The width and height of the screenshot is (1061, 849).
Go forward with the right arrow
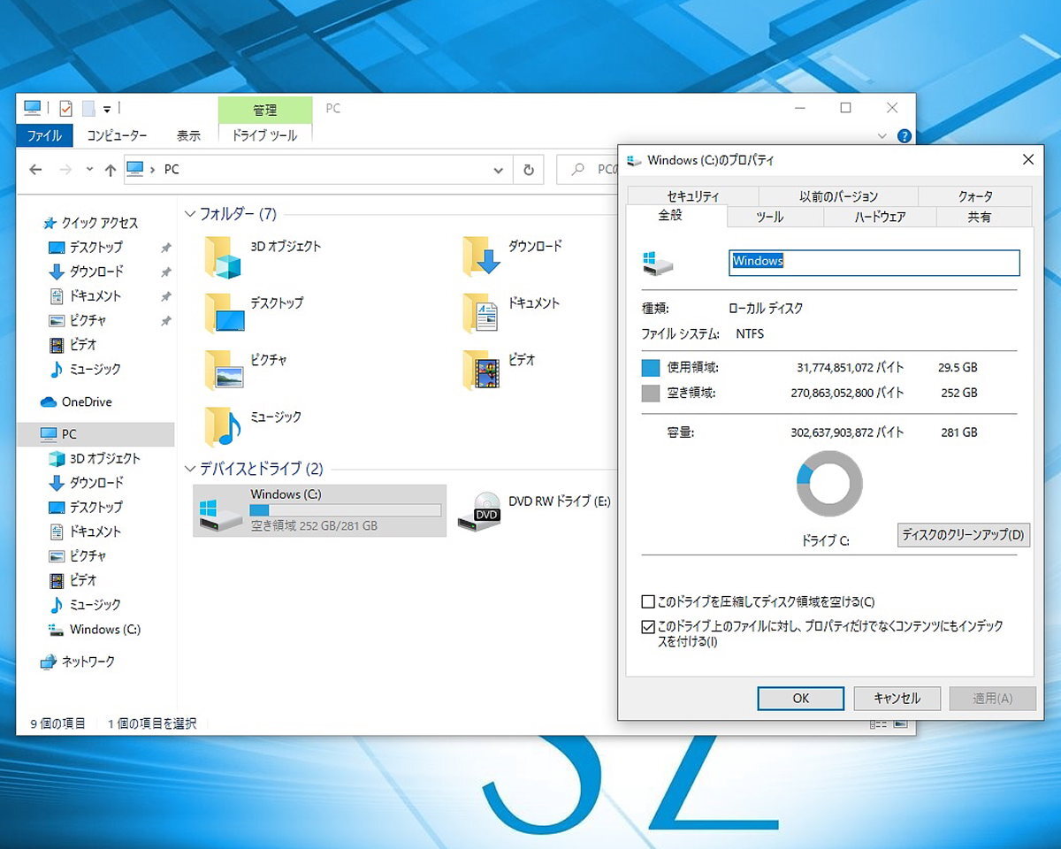pos(65,170)
